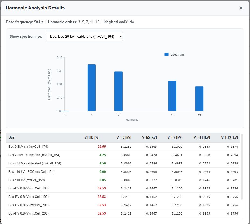Click the V_h7 [kV] column header

pyautogui.click(x=175, y=137)
